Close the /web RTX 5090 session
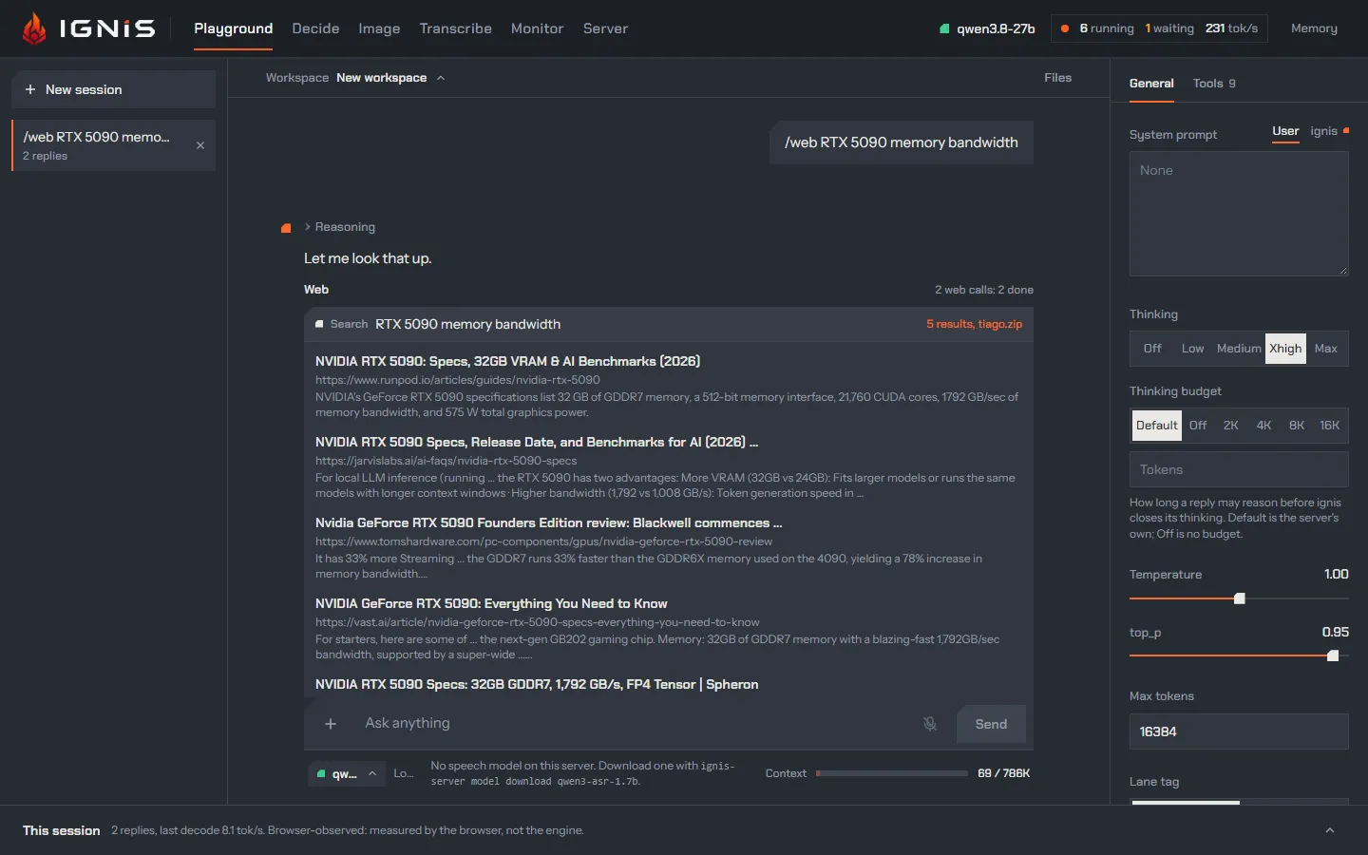This screenshot has width=1368, height=855. coord(200,145)
